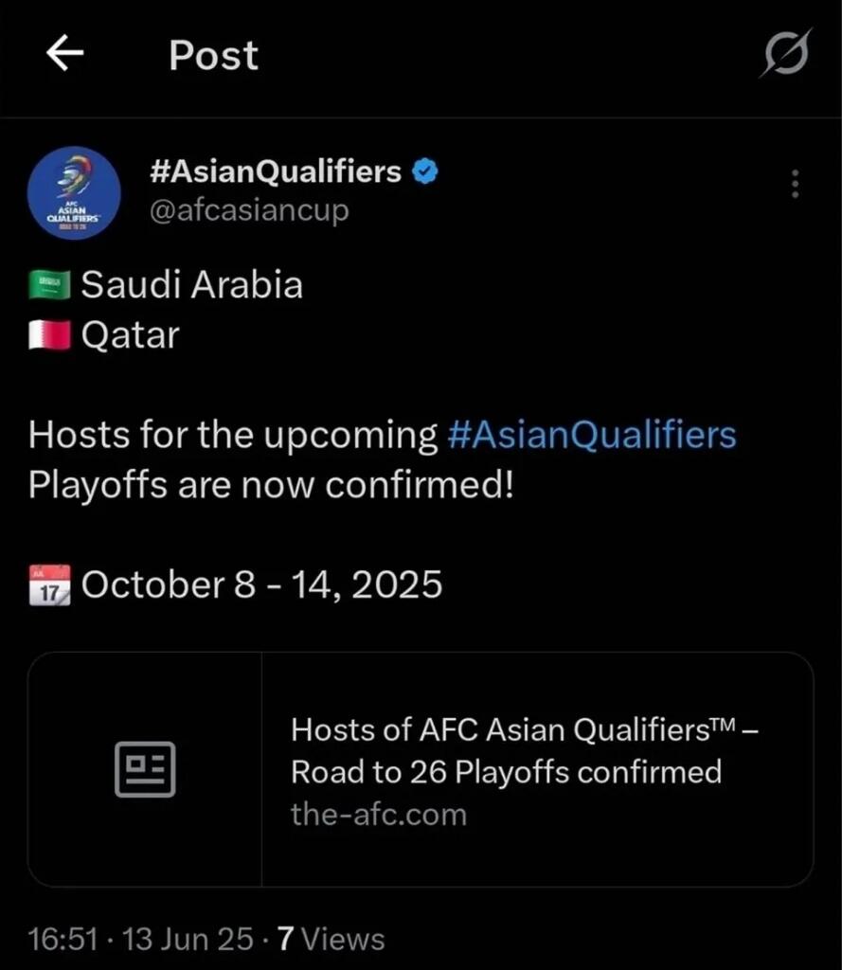
Task: Tap the "October 8 - 14, 2025" text
Action: pos(262,584)
